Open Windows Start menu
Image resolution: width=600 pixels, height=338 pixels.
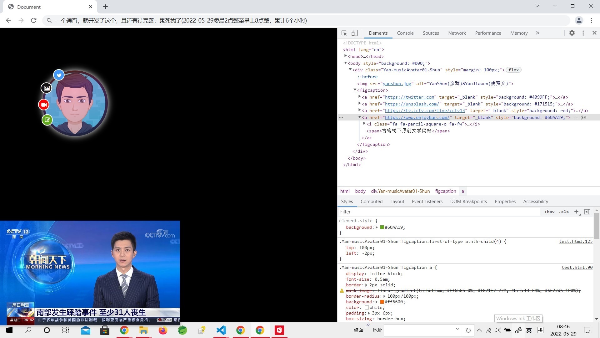coord(9,330)
